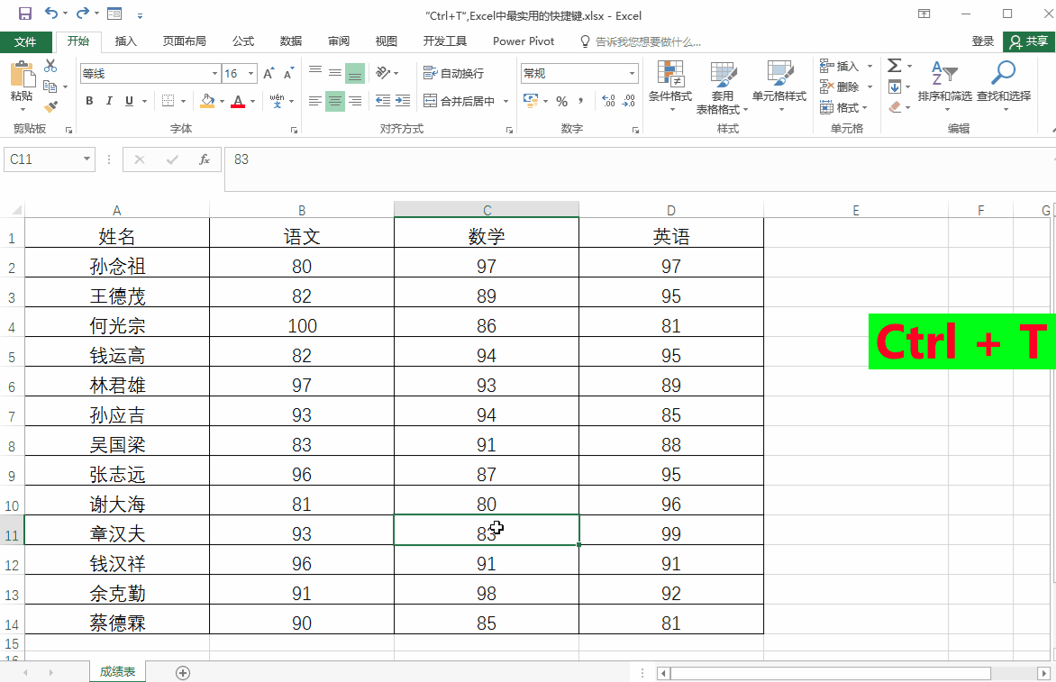Click the Save icon in quick access toolbar
1056x682 pixels.
click(25, 14)
